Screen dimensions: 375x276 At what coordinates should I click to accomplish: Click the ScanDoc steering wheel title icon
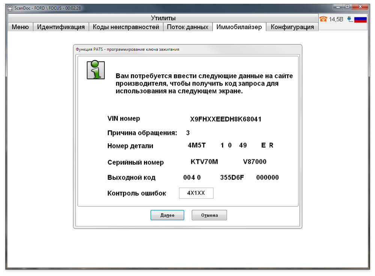pyautogui.click(x=10, y=8)
